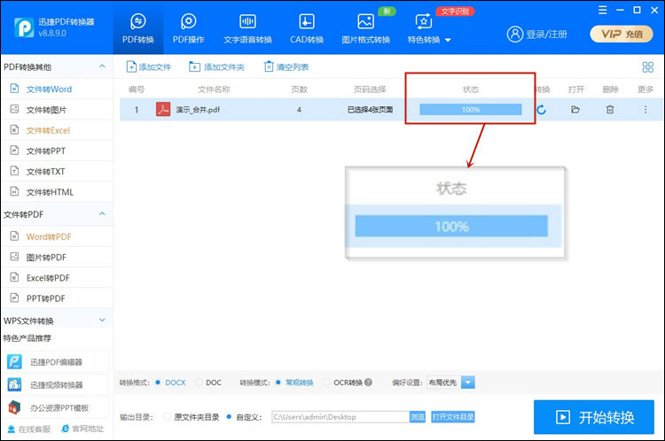Click the 官网地址 link

pos(82,429)
